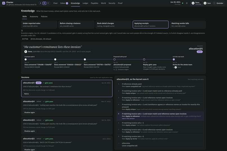Select the Matching vendor bills card

188,24
